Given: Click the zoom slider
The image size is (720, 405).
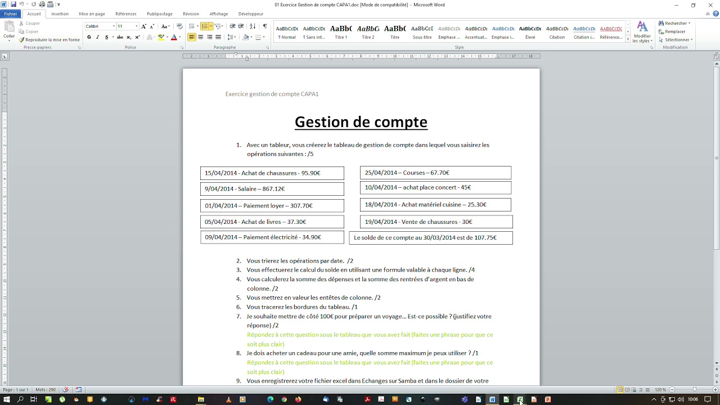Looking at the screenshot, I should pyautogui.click(x=695, y=389).
